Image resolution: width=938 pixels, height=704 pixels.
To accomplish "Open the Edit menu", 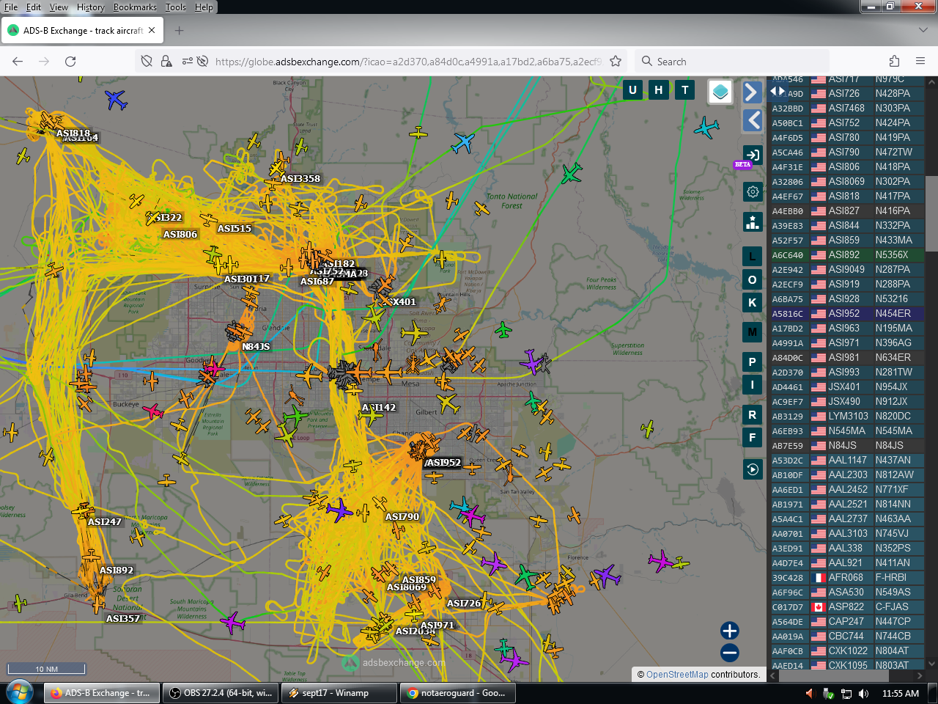I will point(34,7).
